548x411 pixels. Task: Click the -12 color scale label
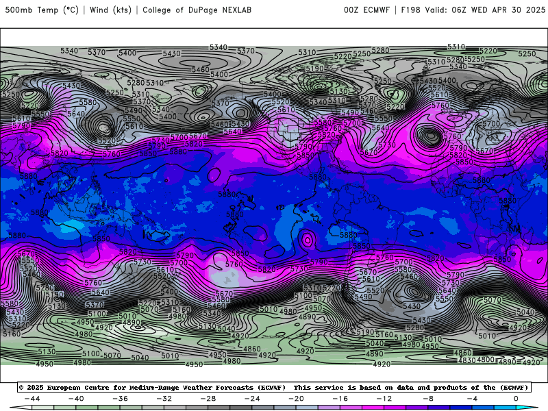click(384, 399)
